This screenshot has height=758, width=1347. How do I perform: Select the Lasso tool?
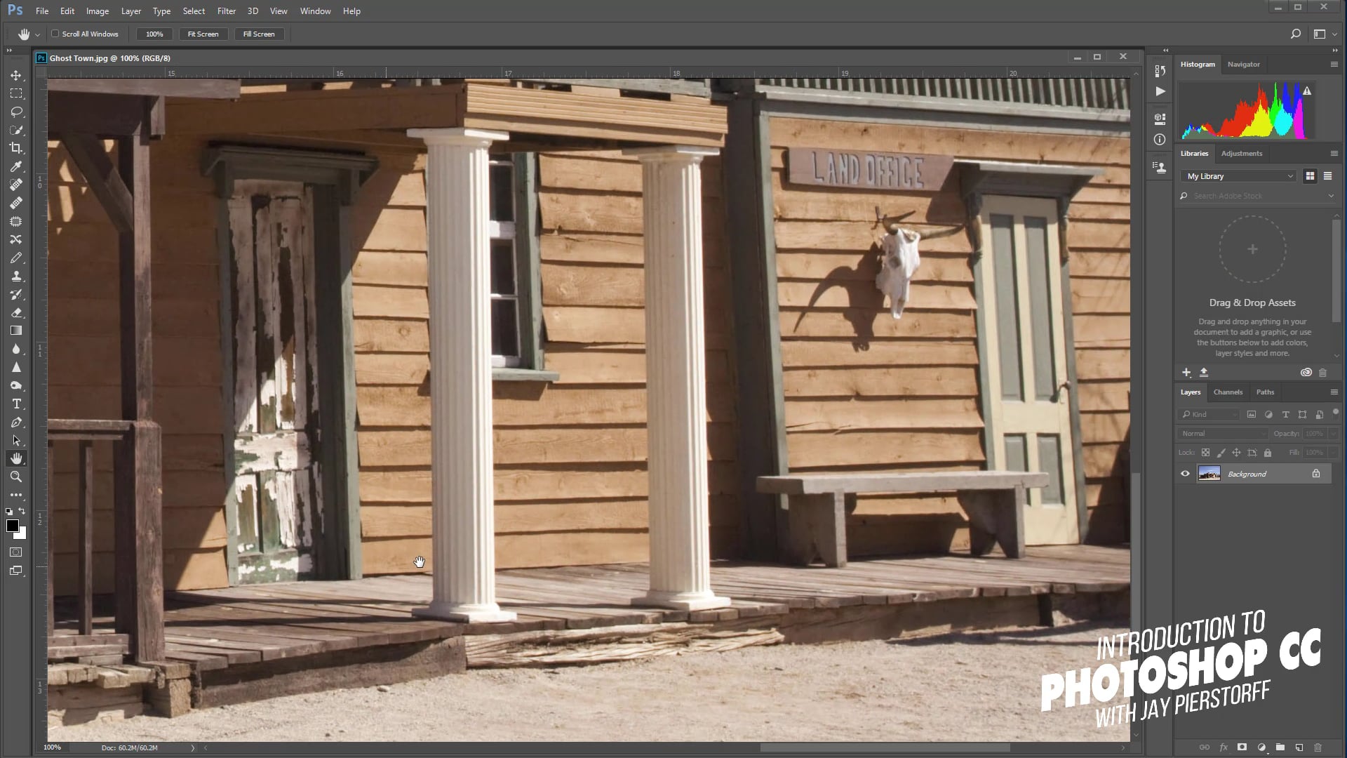[16, 112]
